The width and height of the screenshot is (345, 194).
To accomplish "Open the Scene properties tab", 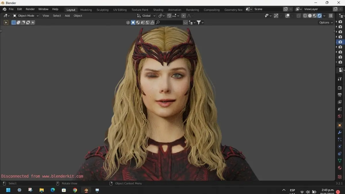I will 340,109.
